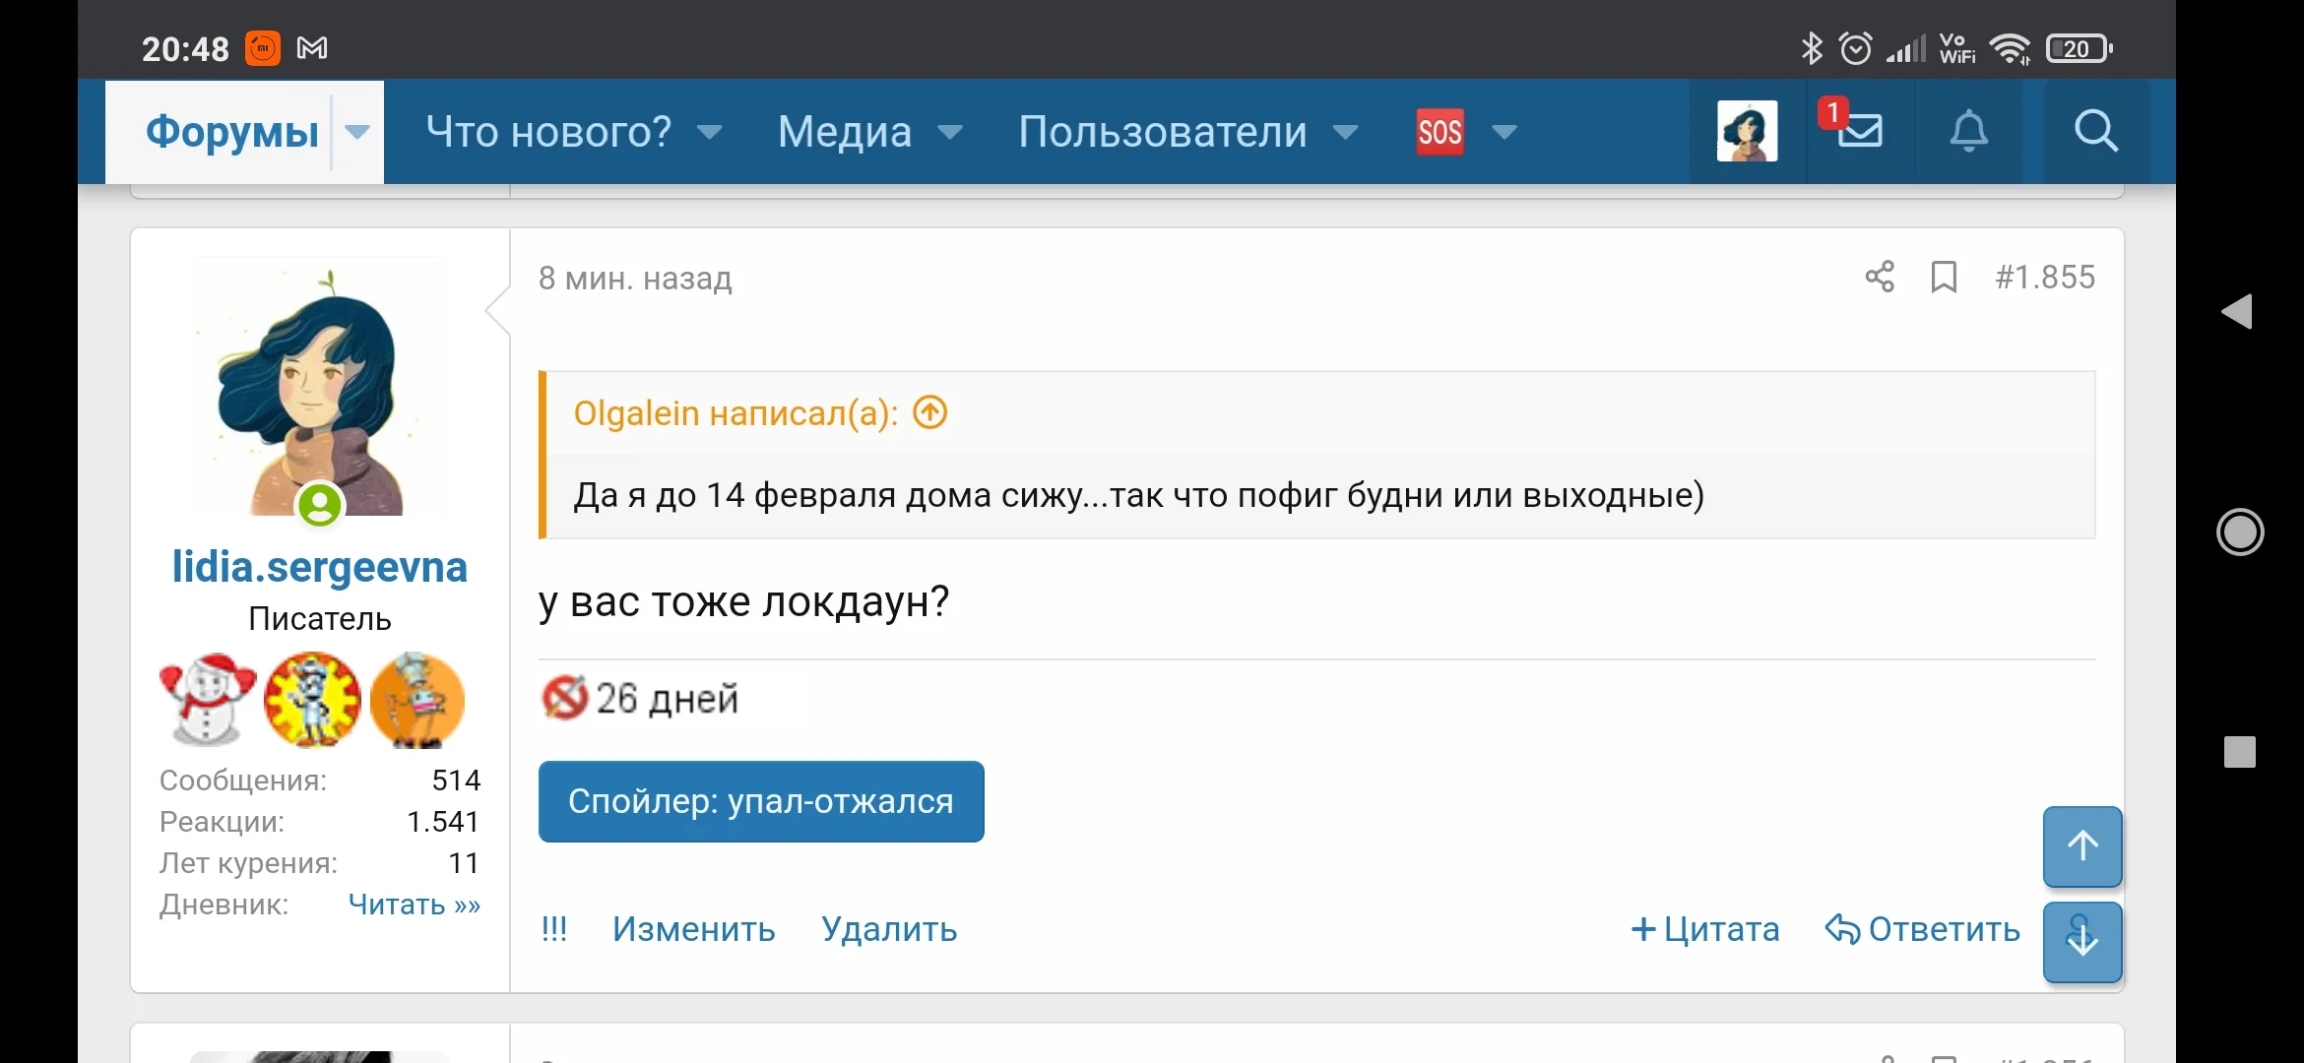Go to Olgalein's original quoted post arrow
The height and width of the screenshot is (1063, 2304).
point(929,412)
